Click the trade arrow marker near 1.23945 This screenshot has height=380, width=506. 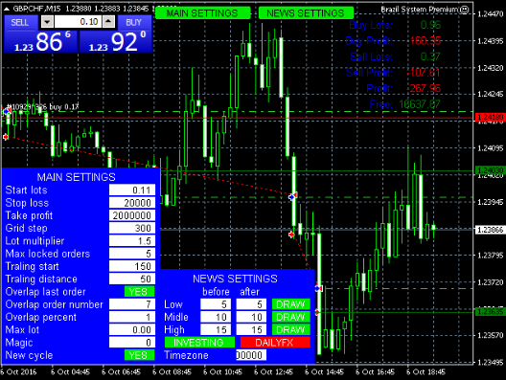pyautogui.click(x=293, y=195)
